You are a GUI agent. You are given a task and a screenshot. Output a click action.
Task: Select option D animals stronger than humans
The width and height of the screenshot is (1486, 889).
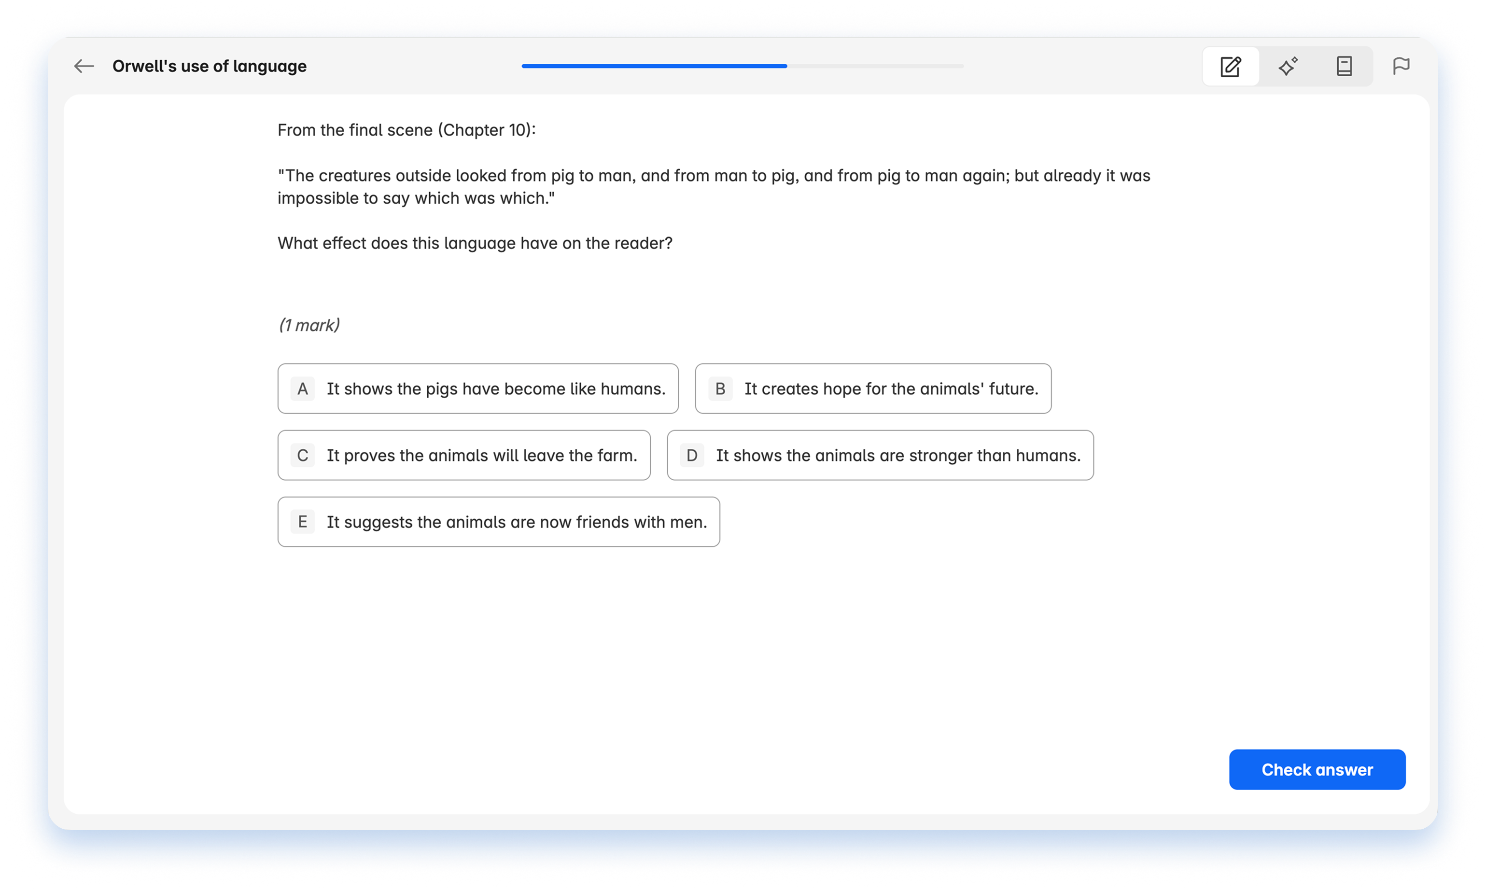click(897, 455)
